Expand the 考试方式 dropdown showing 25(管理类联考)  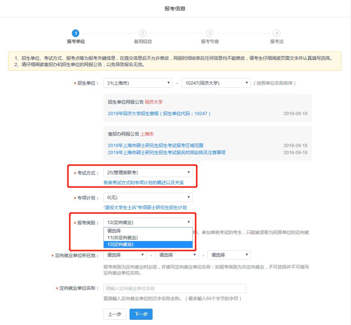tap(148, 172)
